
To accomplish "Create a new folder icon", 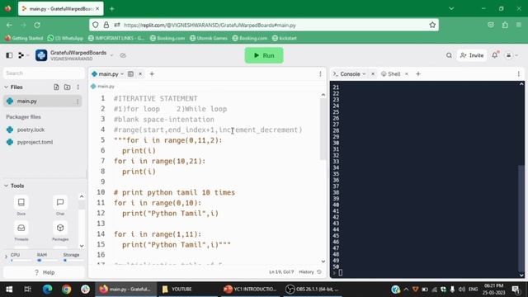I will [68, 87].
